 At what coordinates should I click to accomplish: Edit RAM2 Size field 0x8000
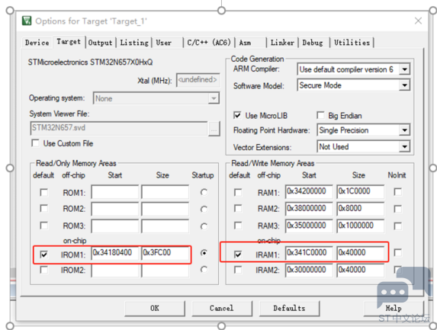(361, 209)
